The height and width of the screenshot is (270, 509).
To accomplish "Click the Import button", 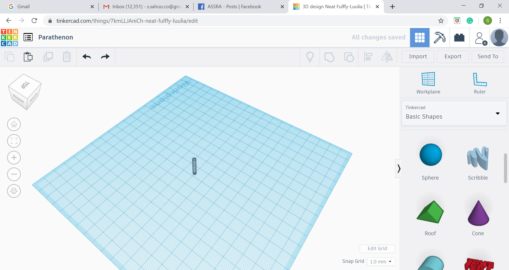I will pos(418,57).
